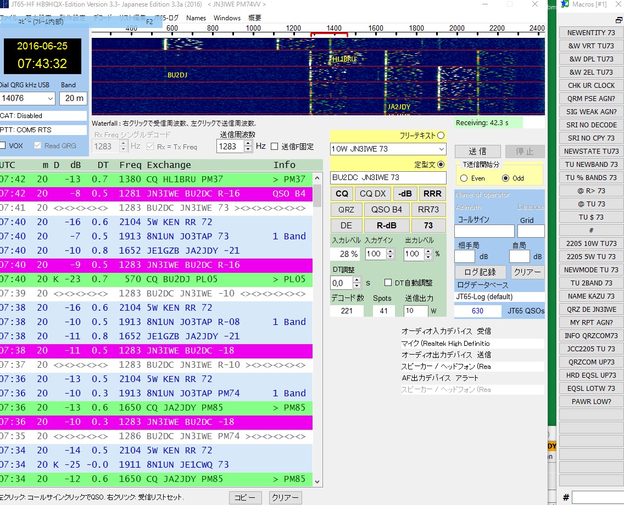Click the Macros # text input field

point(598,497)
